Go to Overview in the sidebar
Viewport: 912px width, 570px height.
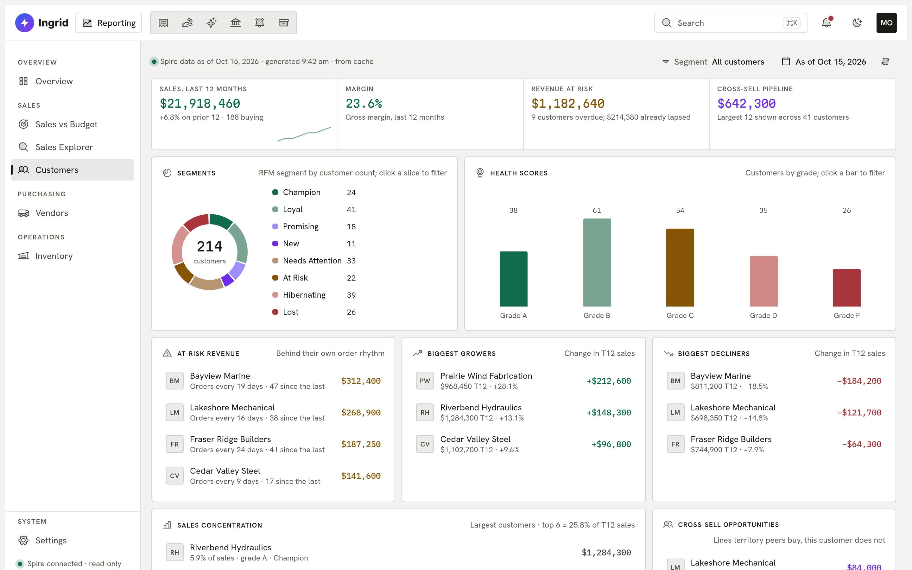coord(72,81)
